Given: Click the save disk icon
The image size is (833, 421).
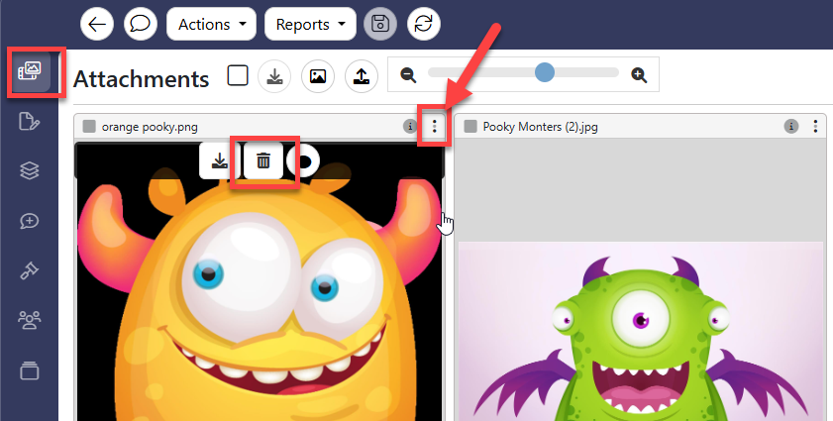Looking at the screenshot, I should (x=380, y=24).
